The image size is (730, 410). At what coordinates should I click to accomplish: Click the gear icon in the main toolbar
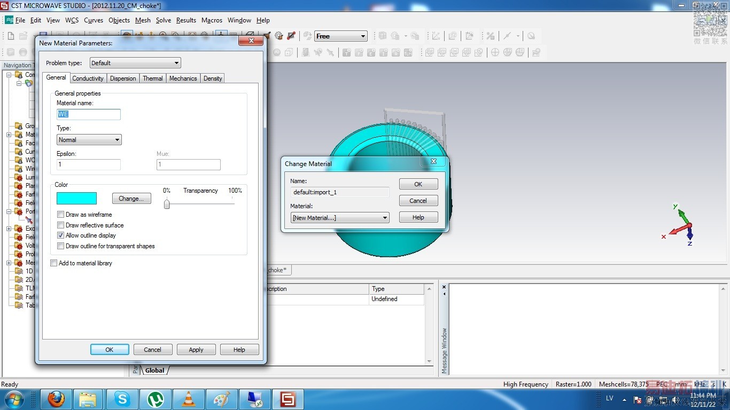click(278, 36)
